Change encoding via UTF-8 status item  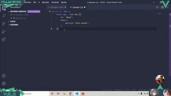(127, 90)
